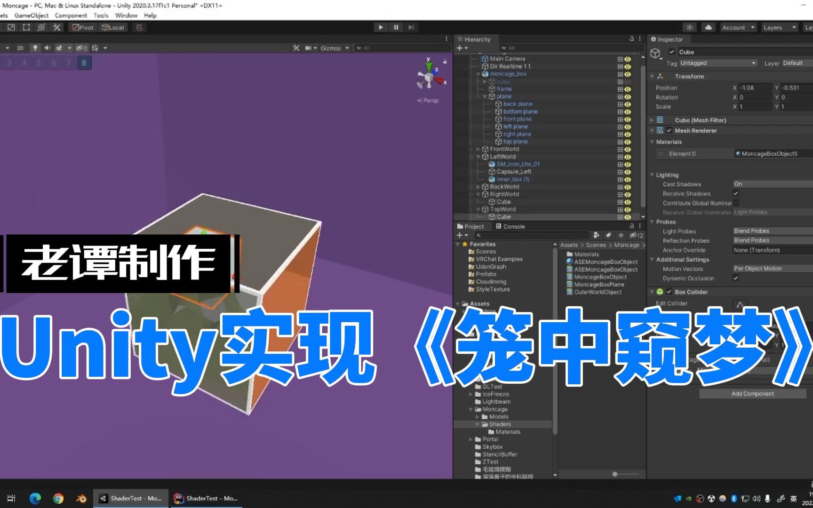This screenshot has width=813, height=508.
Task: Toggle scene lighting bulb icon
Action: pos(35,48)
